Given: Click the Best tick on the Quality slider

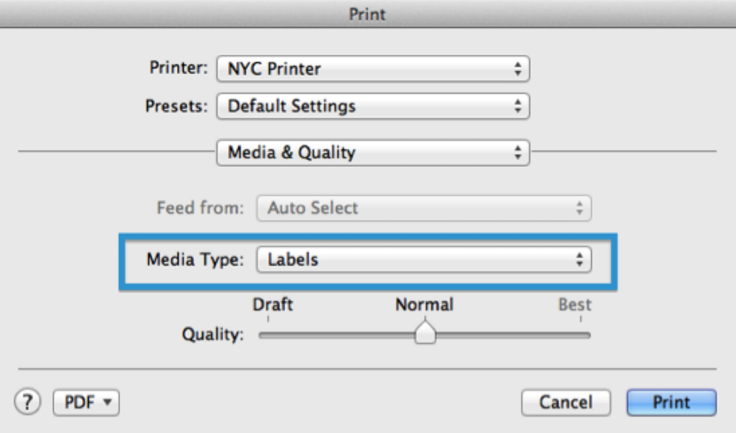Looking at the screenshot, I should coord(580,319).
